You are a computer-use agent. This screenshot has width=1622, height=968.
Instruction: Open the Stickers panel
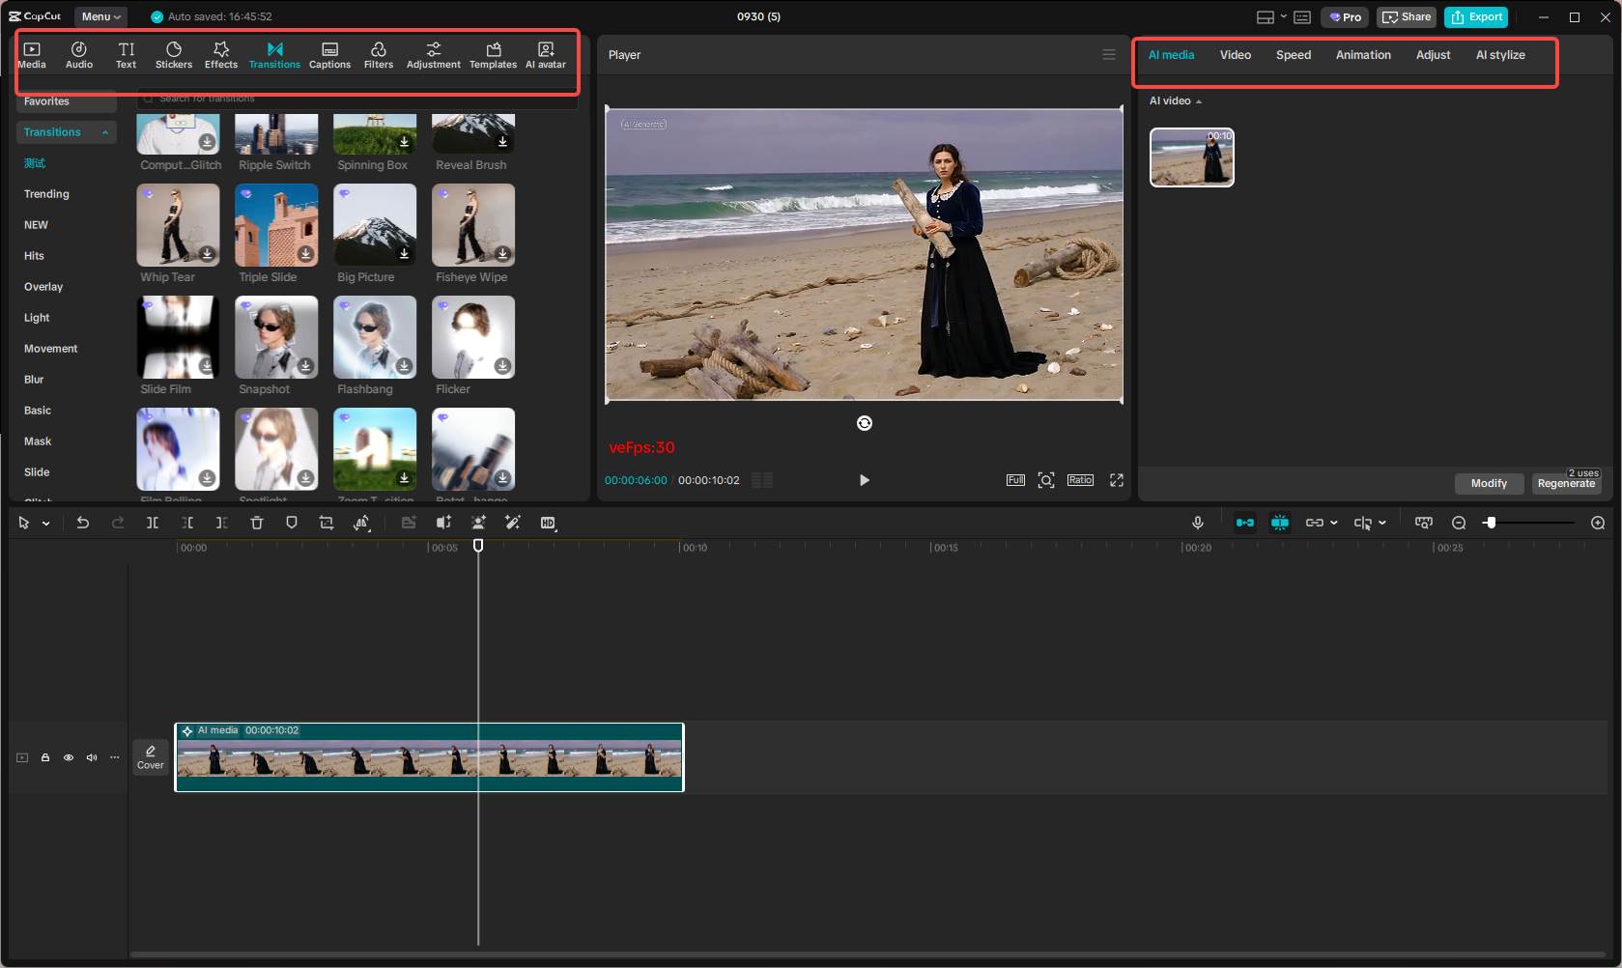tap(174, 53)
